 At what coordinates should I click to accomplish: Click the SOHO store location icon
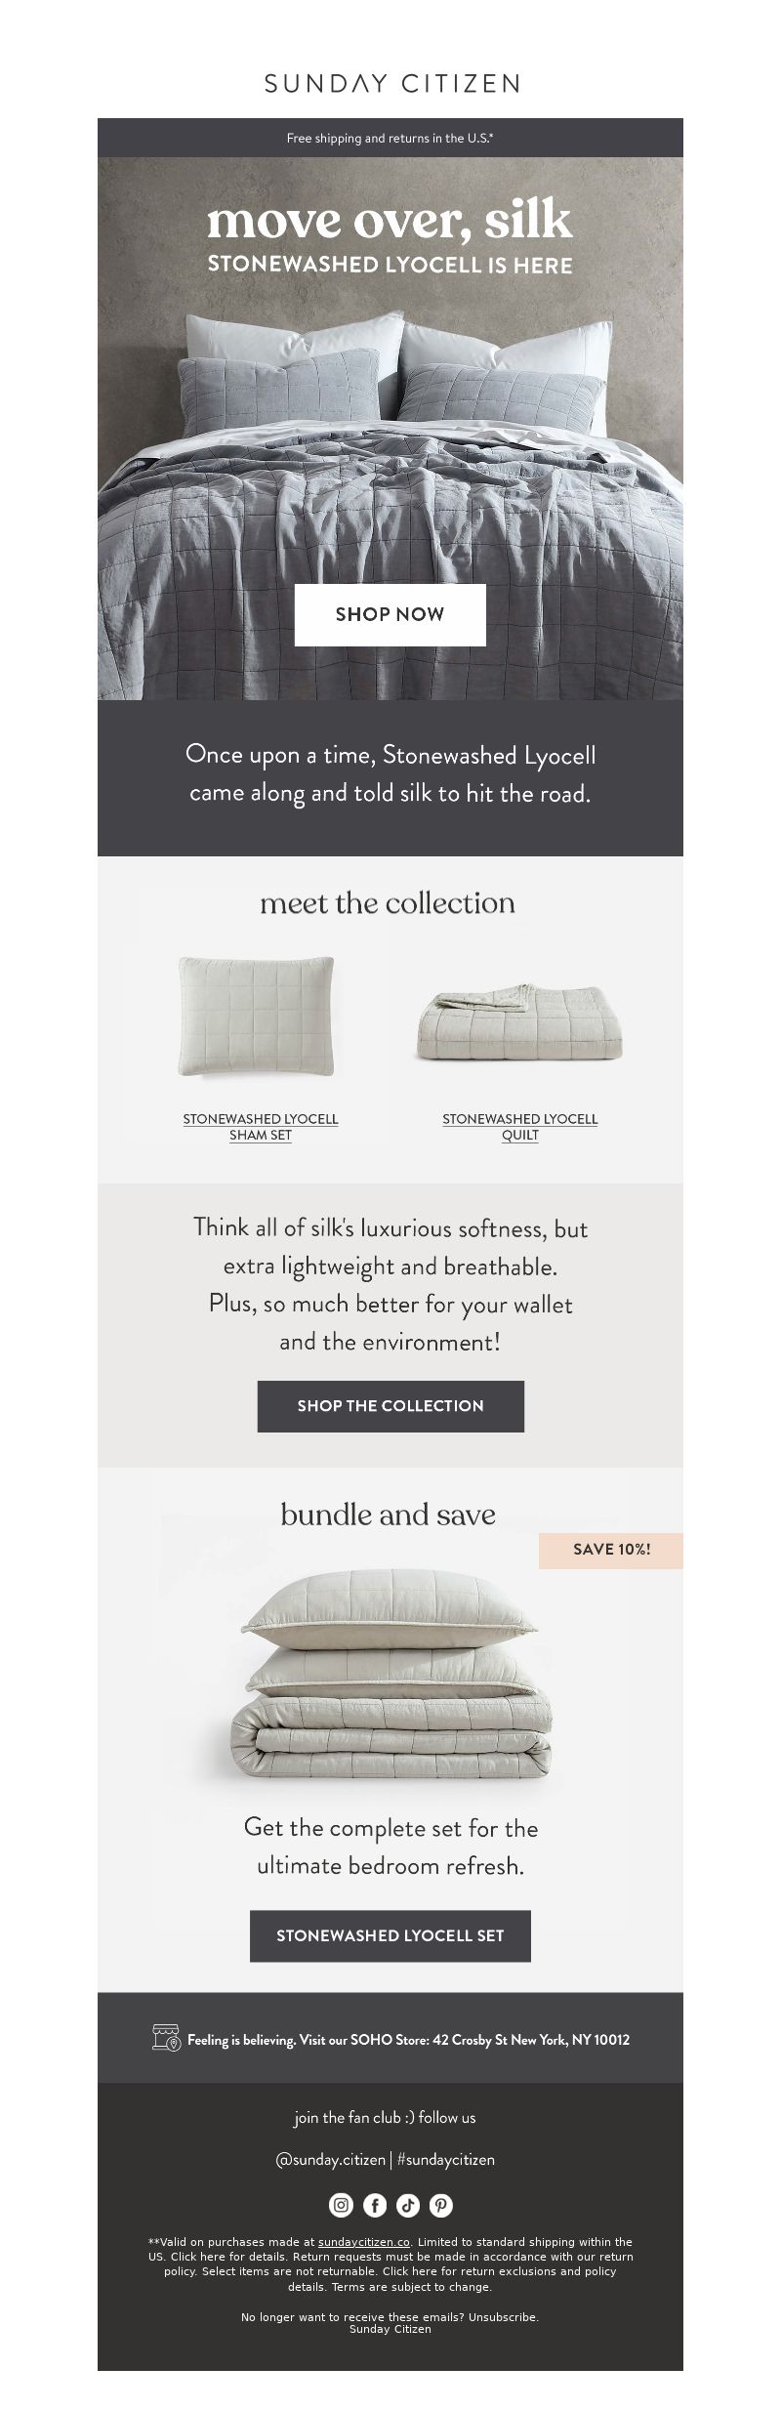coord(166,2039)
